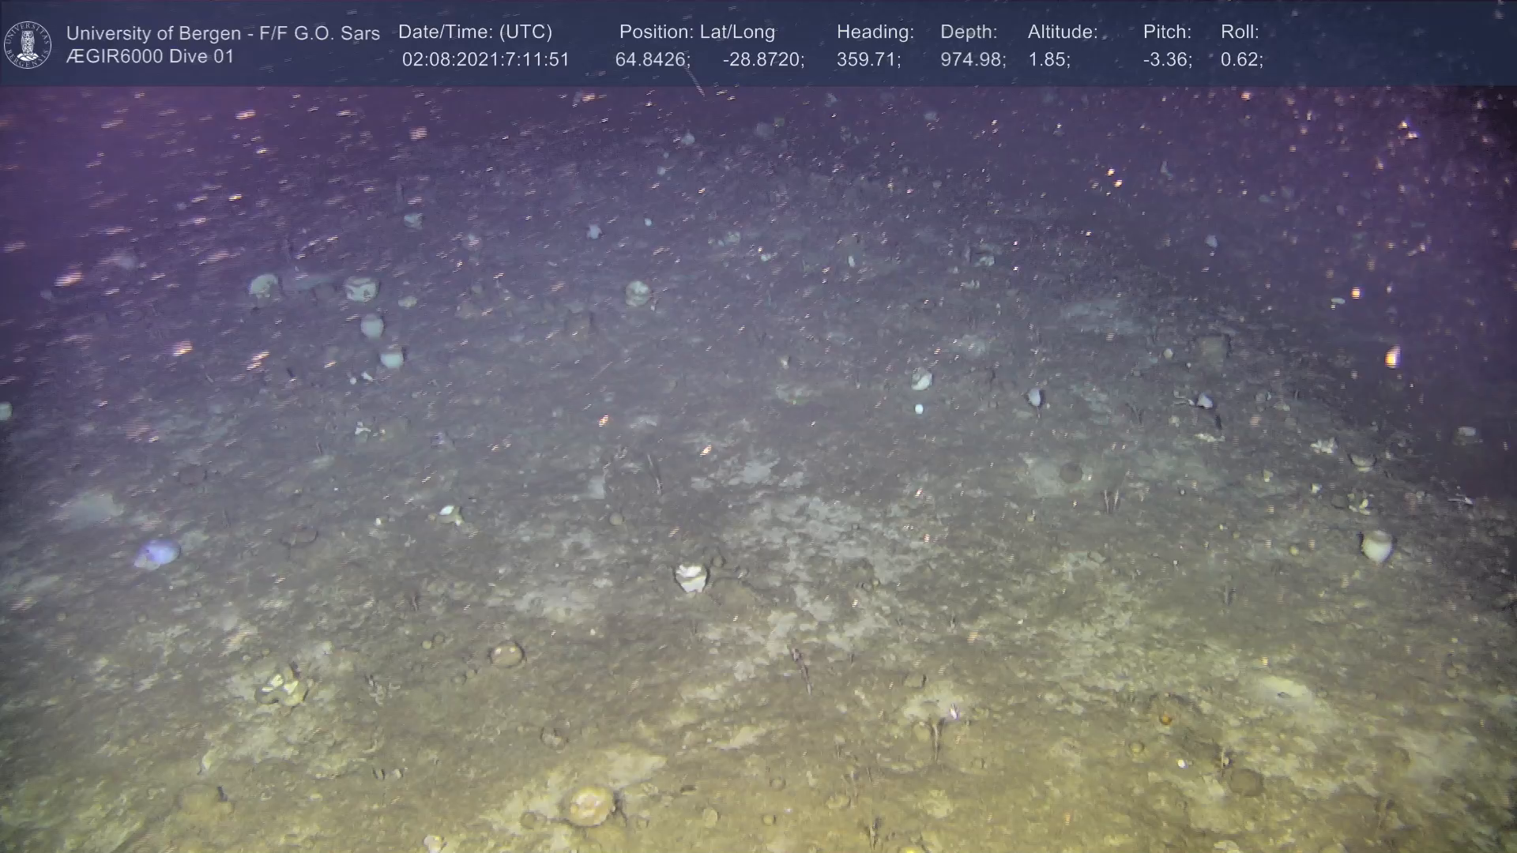Screen dimensions: 1517x853
Task: Click the University of Bergen title text
Action: (223, 33)
